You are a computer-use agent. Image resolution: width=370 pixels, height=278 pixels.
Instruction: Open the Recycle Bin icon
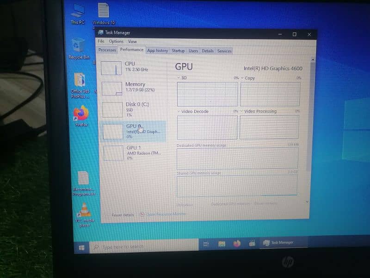[x=78, y=47]
